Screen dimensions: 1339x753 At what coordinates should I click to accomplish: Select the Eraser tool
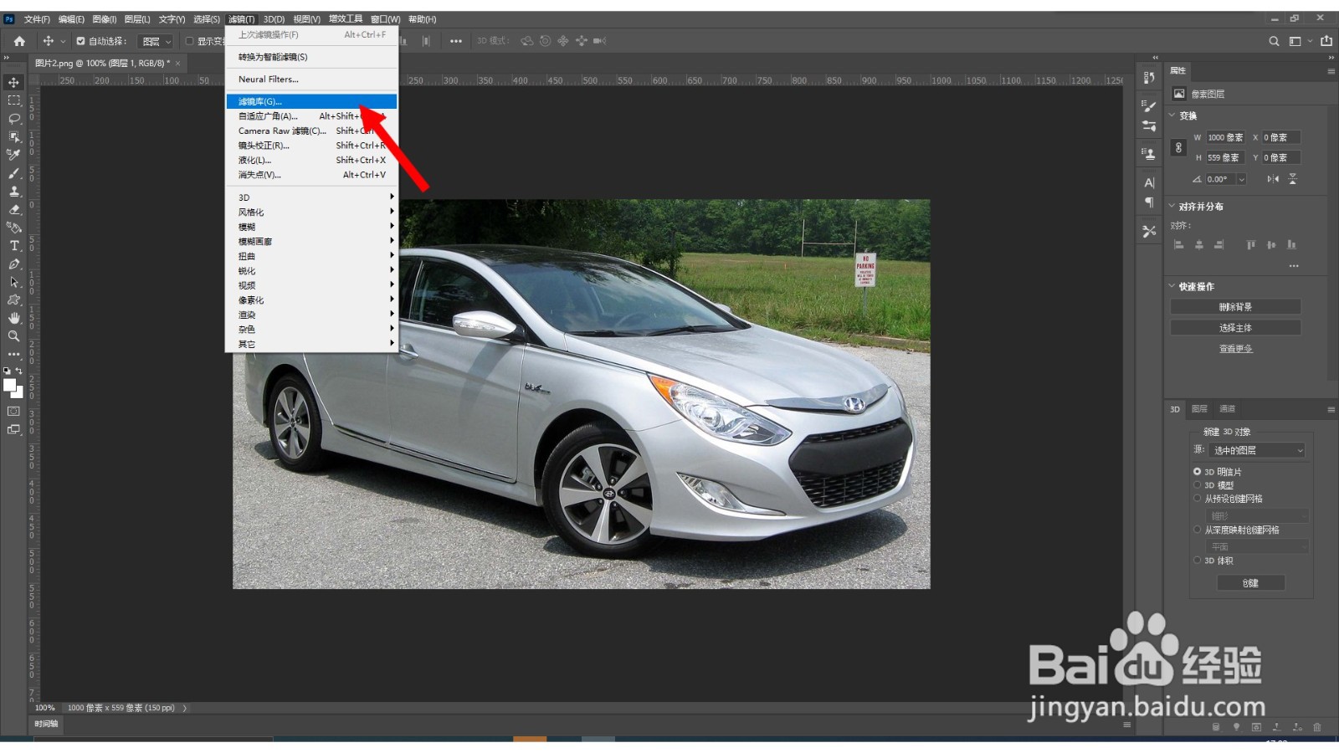coord(13,209)
